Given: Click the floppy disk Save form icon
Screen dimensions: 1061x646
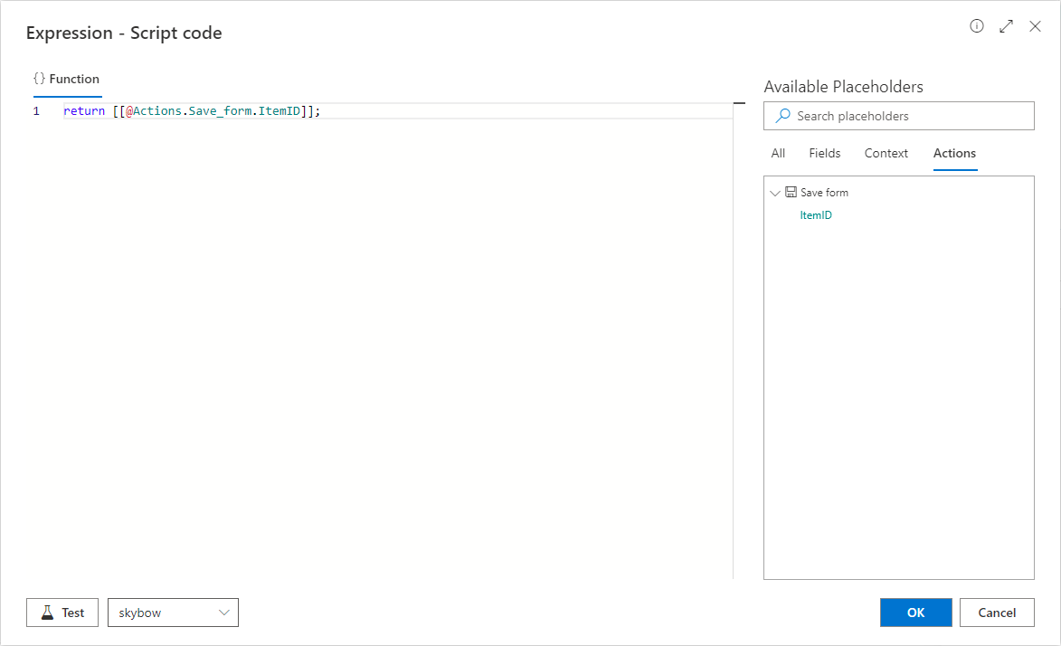Looking at the screenshot, I should coord(791,193).
